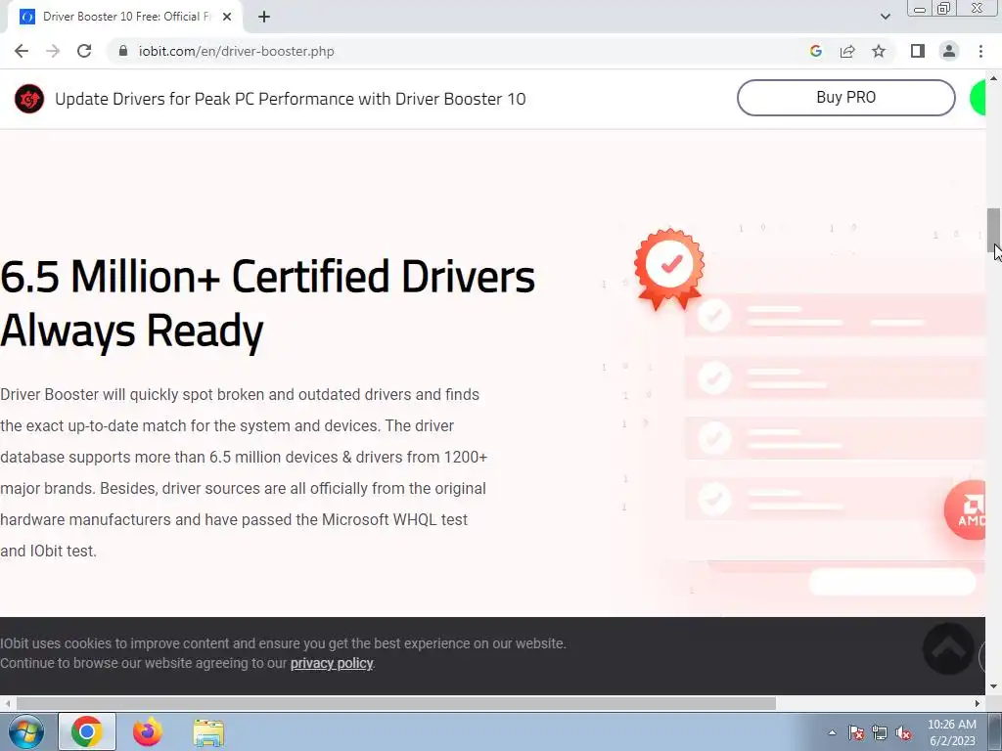The width and height of the screenshot is (1002, 751).
Task: Click the 'Update Drivers for Peak PC Performance' title
Action: tap(290, 99)
